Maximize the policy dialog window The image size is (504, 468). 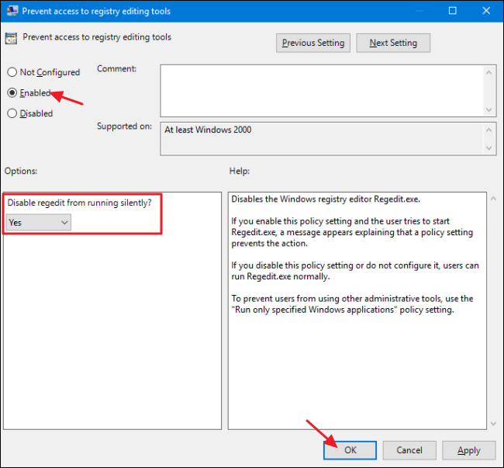point(452,11)
